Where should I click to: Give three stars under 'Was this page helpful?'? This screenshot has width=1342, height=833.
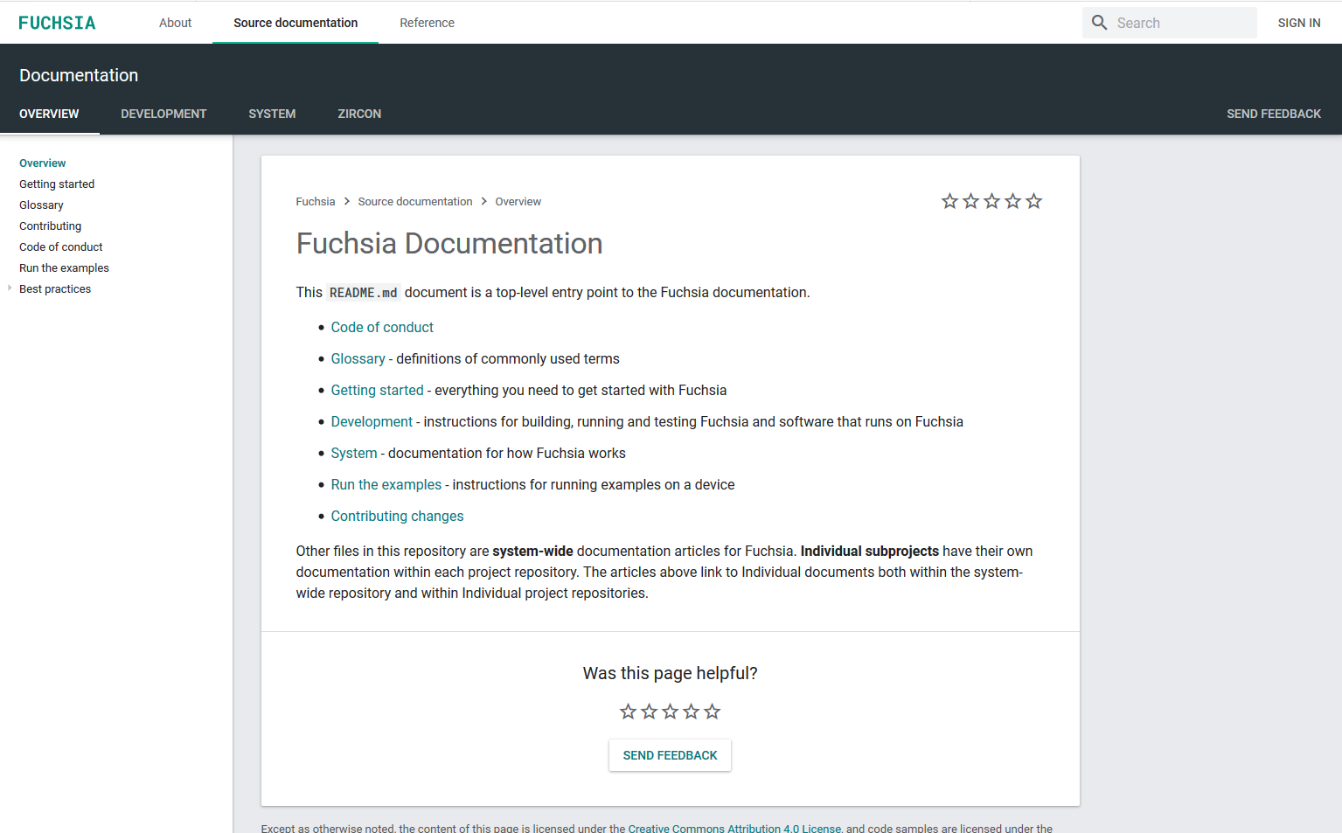(x=670, y=712)
